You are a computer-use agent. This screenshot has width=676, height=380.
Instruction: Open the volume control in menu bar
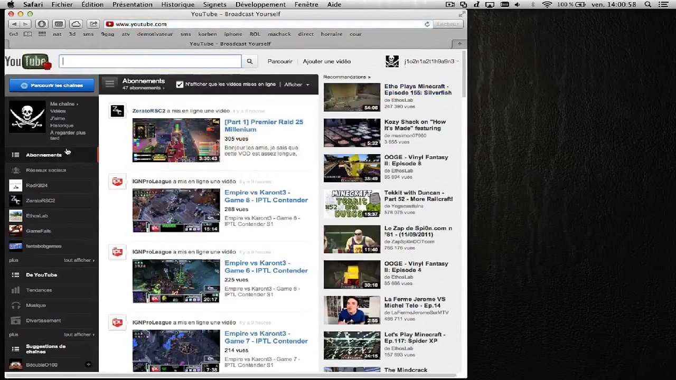coord(517,5)
